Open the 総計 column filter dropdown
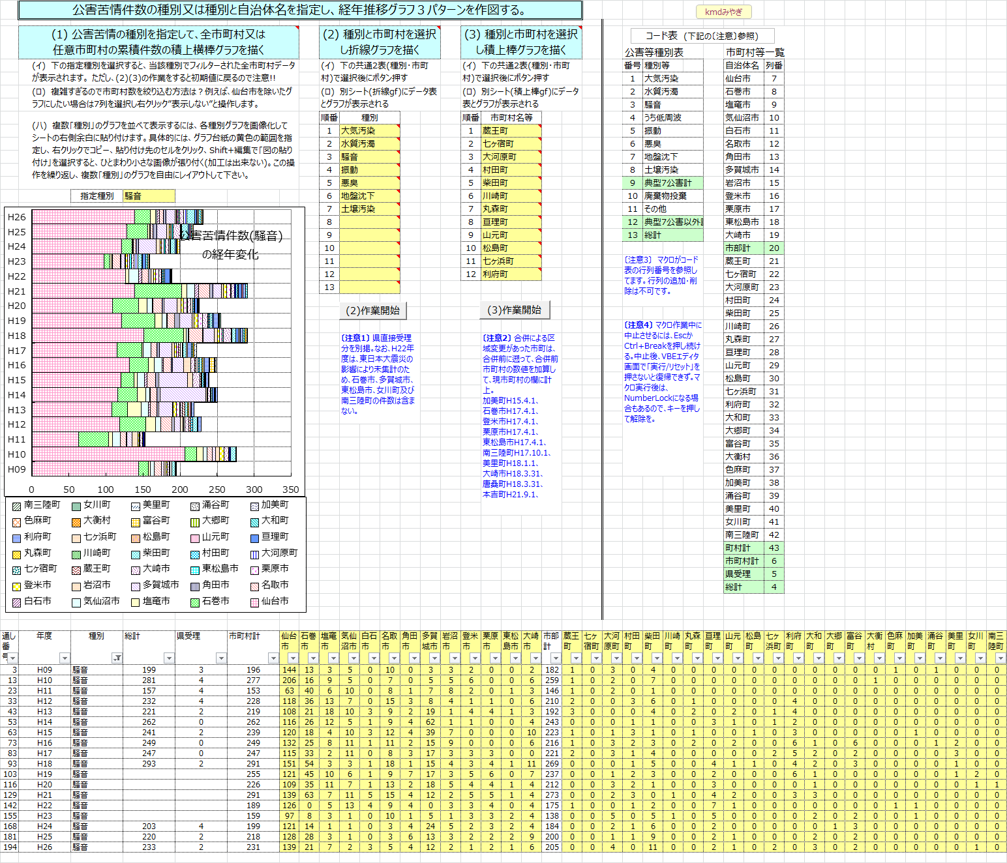Image resolution: width=1007 pixels, height=863 pixels. [169, 658]
